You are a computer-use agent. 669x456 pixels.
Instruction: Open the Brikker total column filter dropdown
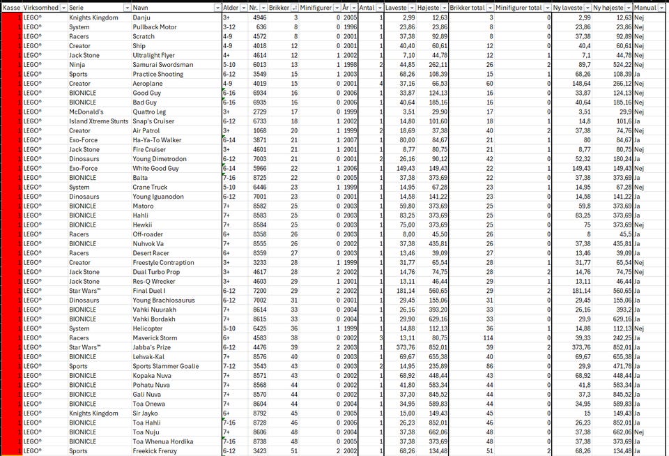click(x=490, y=8)
